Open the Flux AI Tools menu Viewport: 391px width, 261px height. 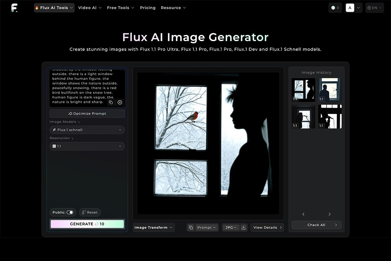(54, 8)
